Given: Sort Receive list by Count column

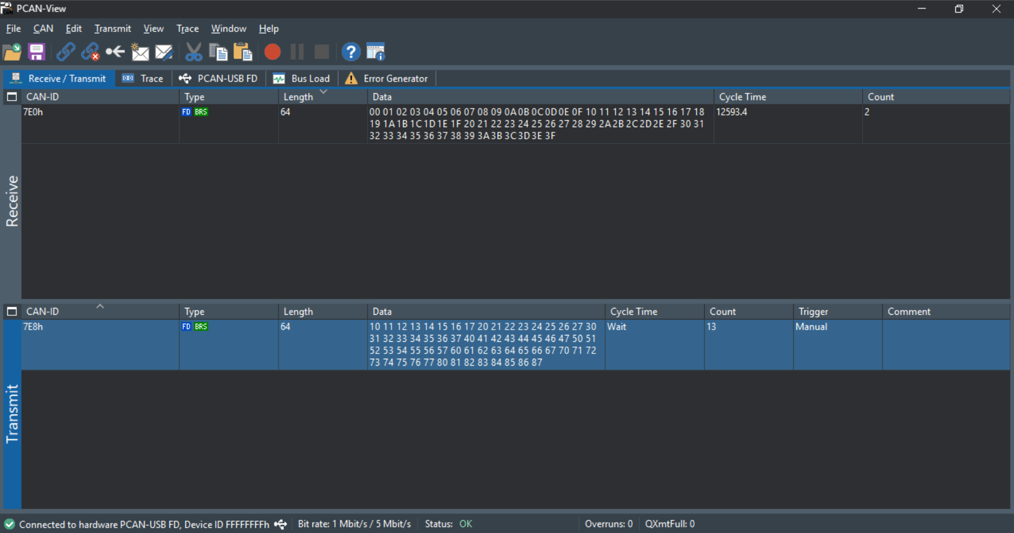Looking at the screenshot, I should (x=936, y=97).
